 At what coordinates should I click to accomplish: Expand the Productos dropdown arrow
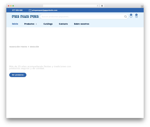[x=36, y=24]
